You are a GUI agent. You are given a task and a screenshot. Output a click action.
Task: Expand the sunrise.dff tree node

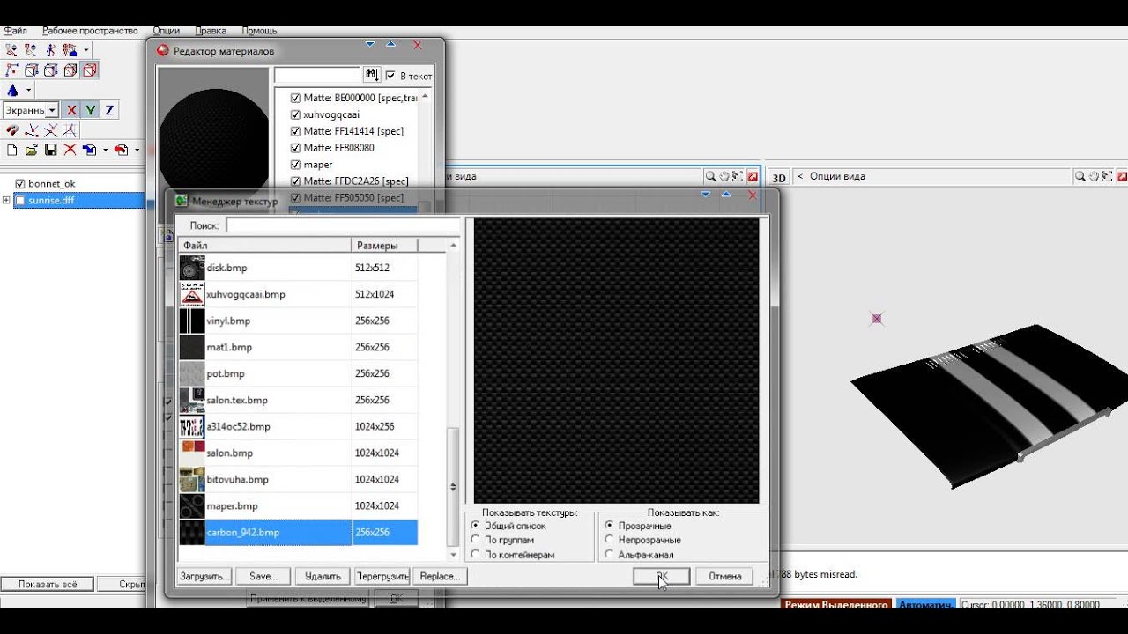click(6, 200)
